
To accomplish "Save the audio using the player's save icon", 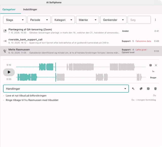I will tap(151, 65).
